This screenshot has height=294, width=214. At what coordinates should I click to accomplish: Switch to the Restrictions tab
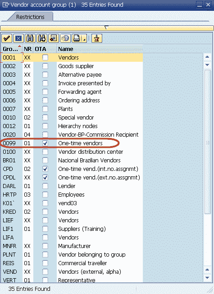point(30,17)
